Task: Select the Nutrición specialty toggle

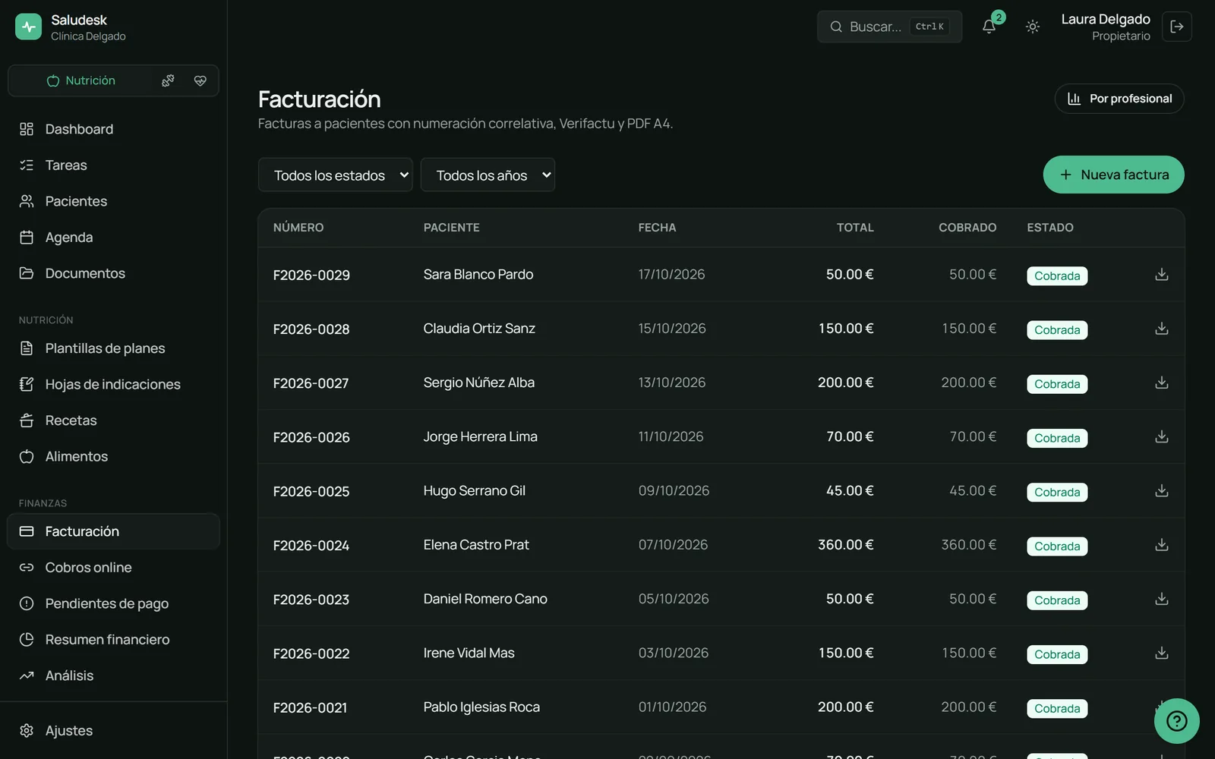Action: pos(81,80)
